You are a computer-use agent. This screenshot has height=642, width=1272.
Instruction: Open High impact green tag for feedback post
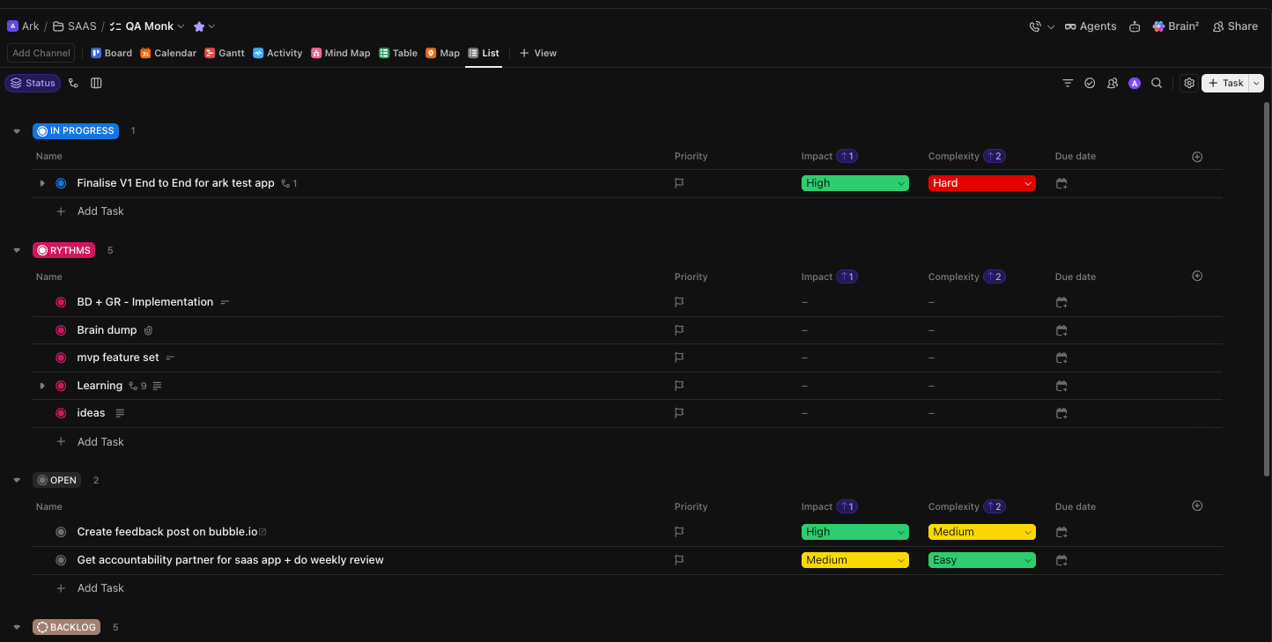click(854, 532)
